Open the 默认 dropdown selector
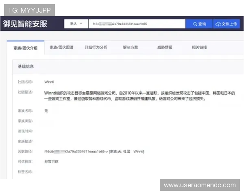The width and height of the screenshot is (244, 195). point(76,24)
